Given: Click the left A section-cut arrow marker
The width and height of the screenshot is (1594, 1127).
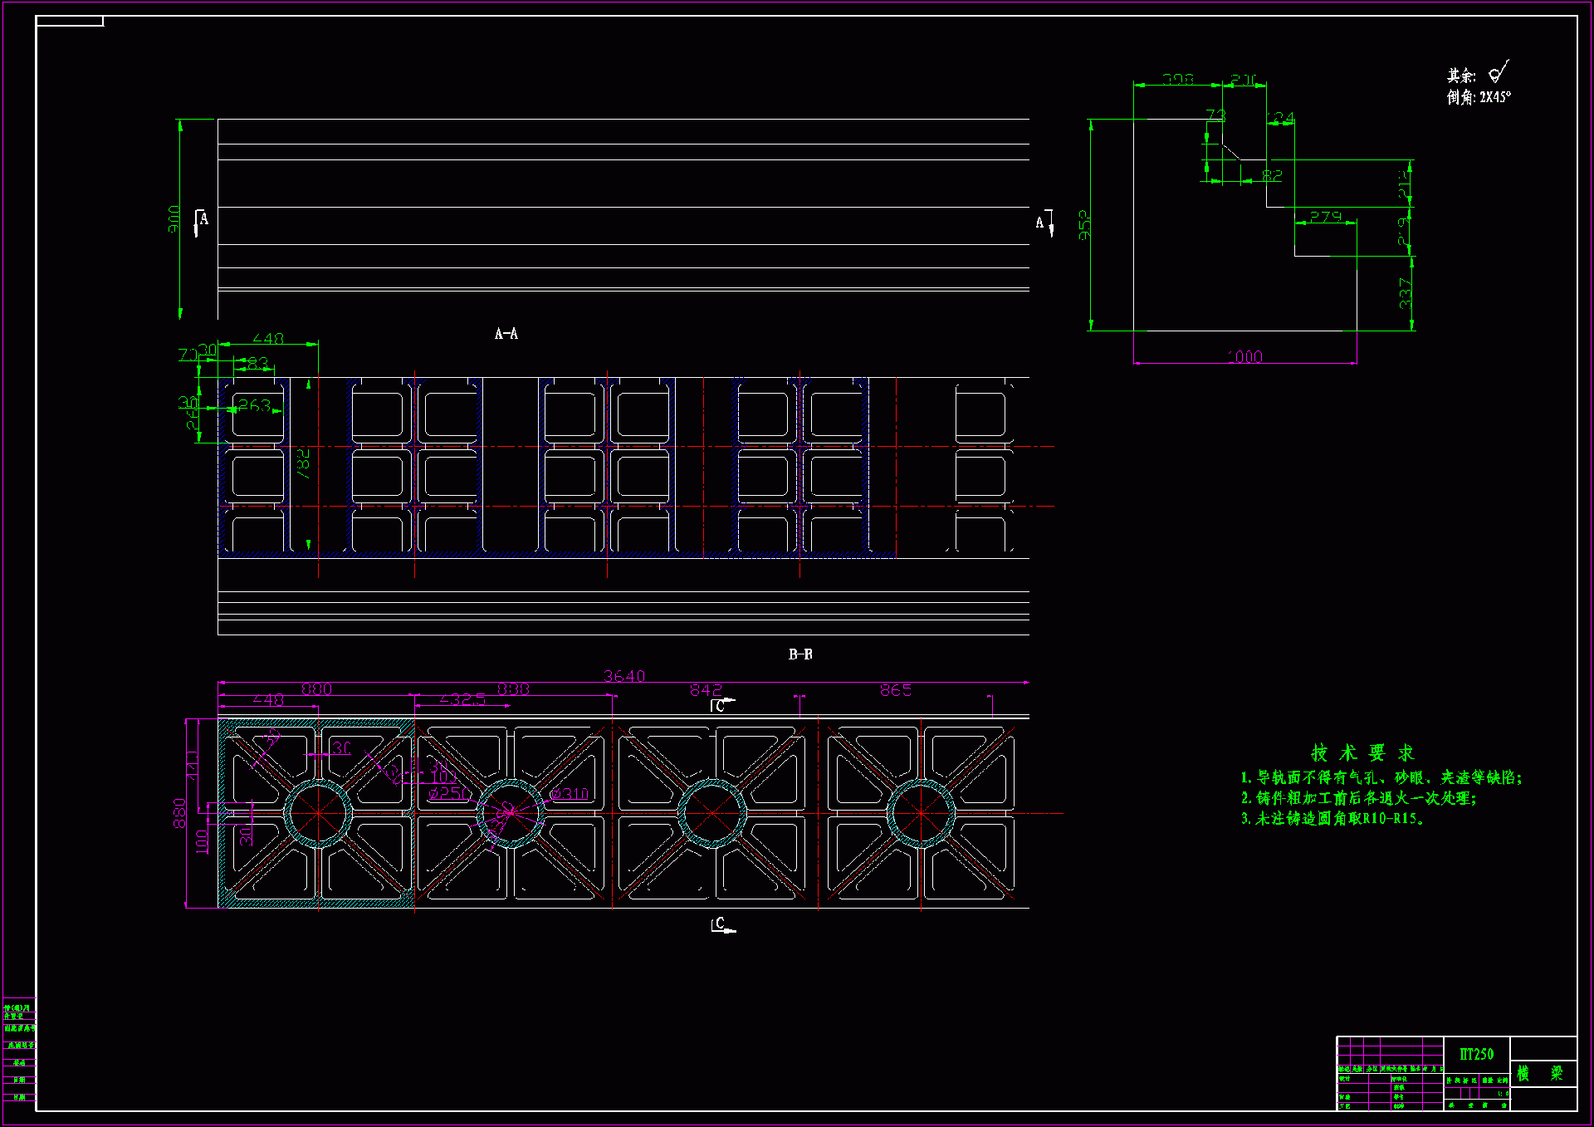Looking at the screenshot, I should pyautogui.click(x=200, y=221).
